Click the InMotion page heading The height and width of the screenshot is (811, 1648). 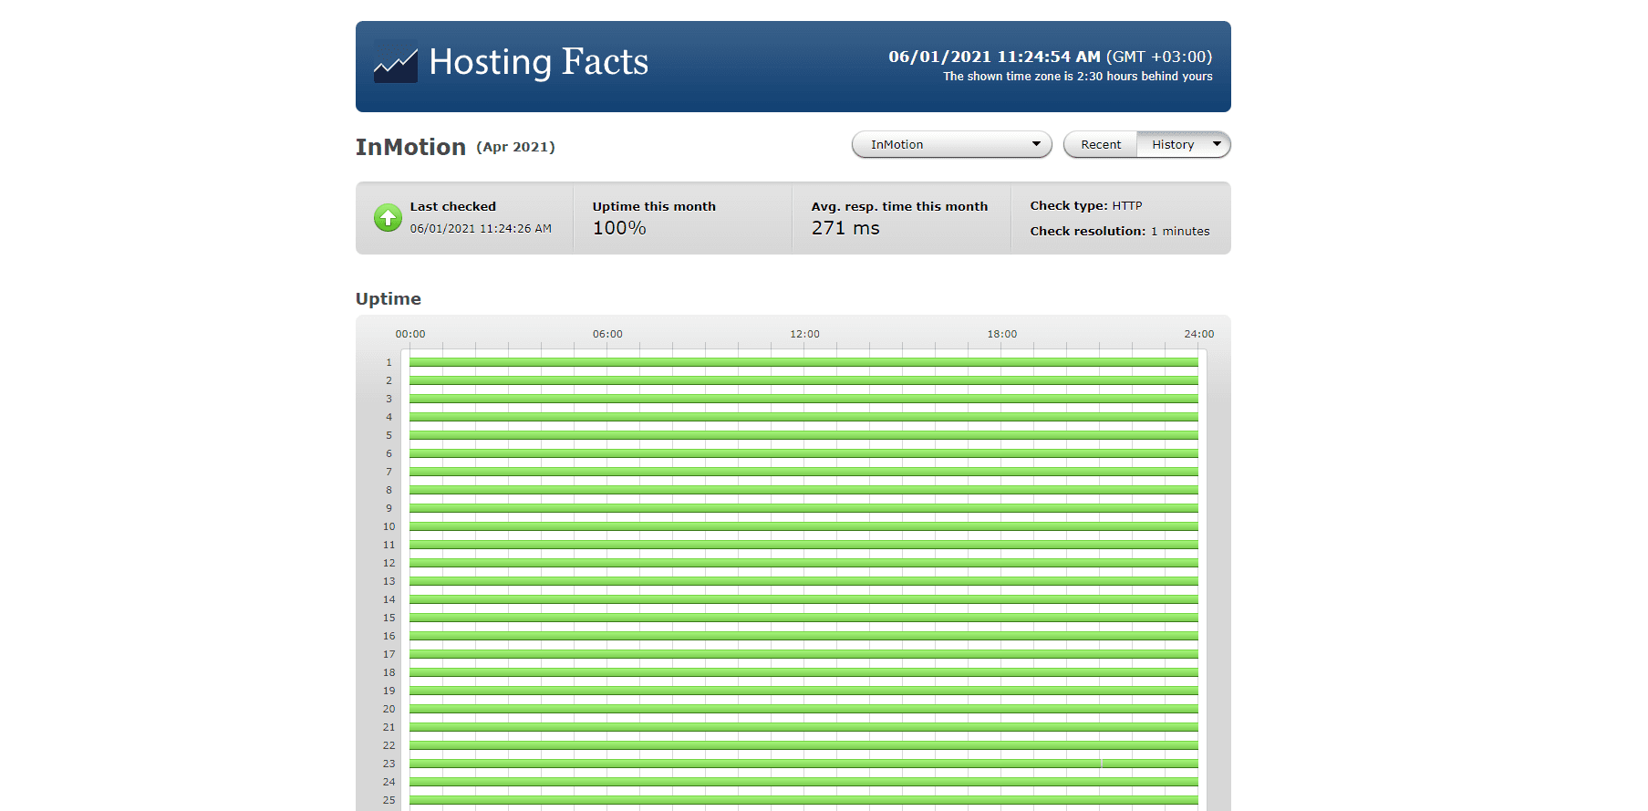pos(410,147)
